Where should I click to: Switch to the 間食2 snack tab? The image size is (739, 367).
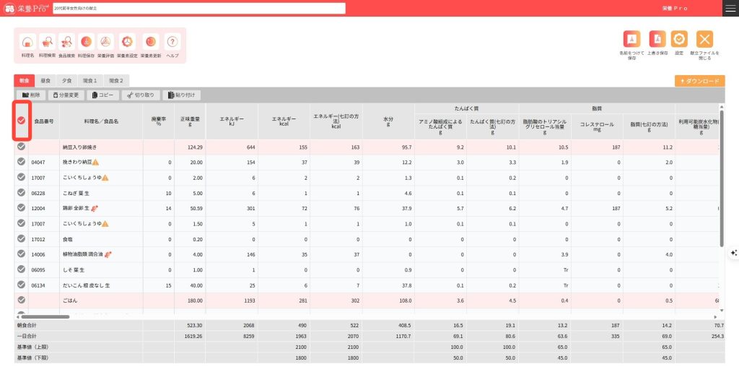[x=116, y=81]
